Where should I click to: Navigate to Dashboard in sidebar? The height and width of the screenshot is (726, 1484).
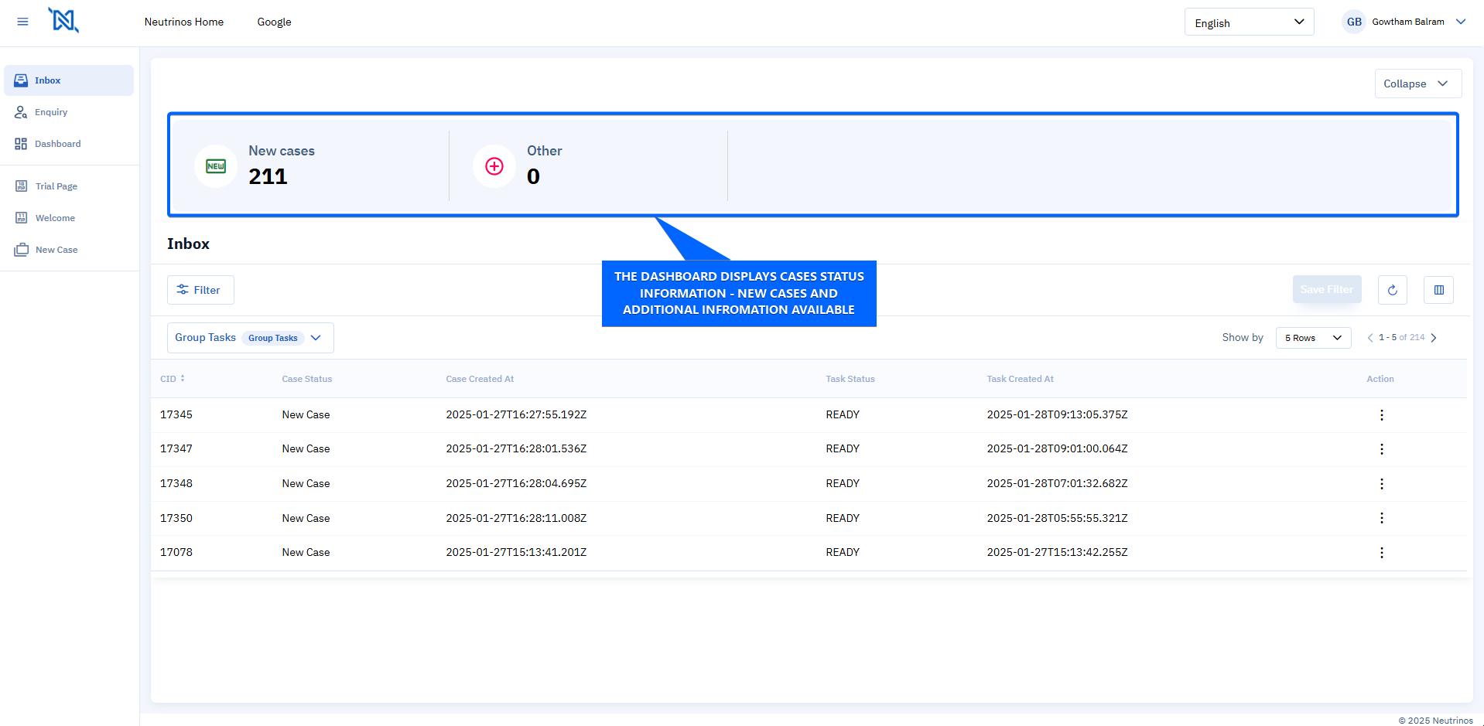[57, 144]
